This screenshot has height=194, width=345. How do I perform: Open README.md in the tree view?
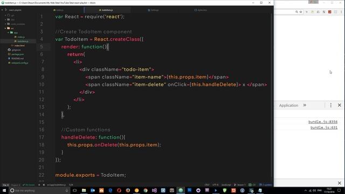(x=16, y=59)
